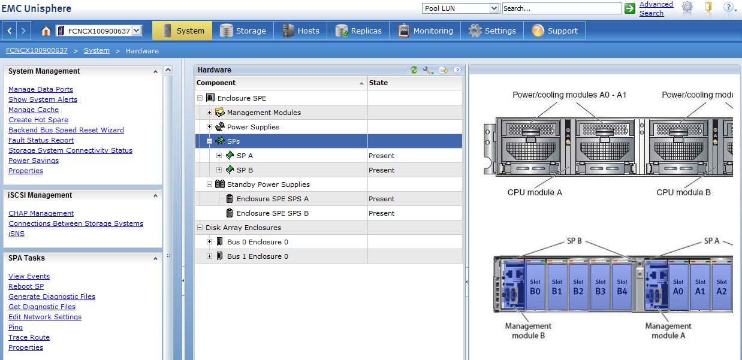The image size is (742, 360).
Task: Collapse the SPA Tasks panel
Action: 156,258
